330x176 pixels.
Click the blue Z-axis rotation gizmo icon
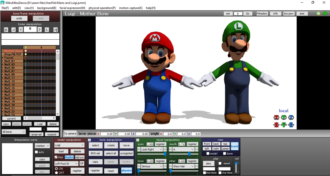click(x=291, y=117)
